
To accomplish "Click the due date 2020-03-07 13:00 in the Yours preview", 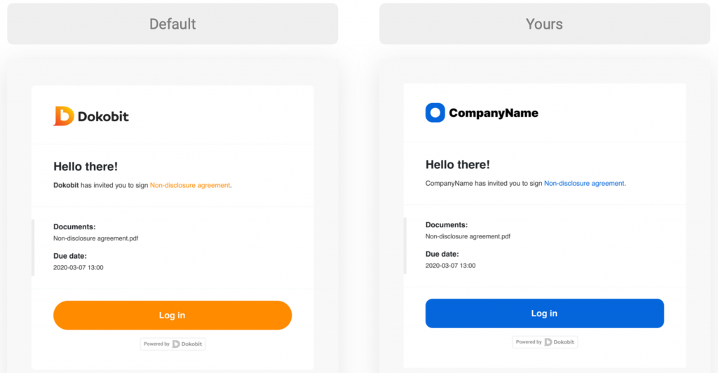I will point(451,266).
